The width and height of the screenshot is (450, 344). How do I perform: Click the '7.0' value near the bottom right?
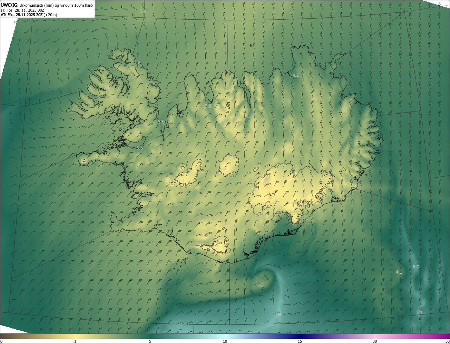point(419,312)
